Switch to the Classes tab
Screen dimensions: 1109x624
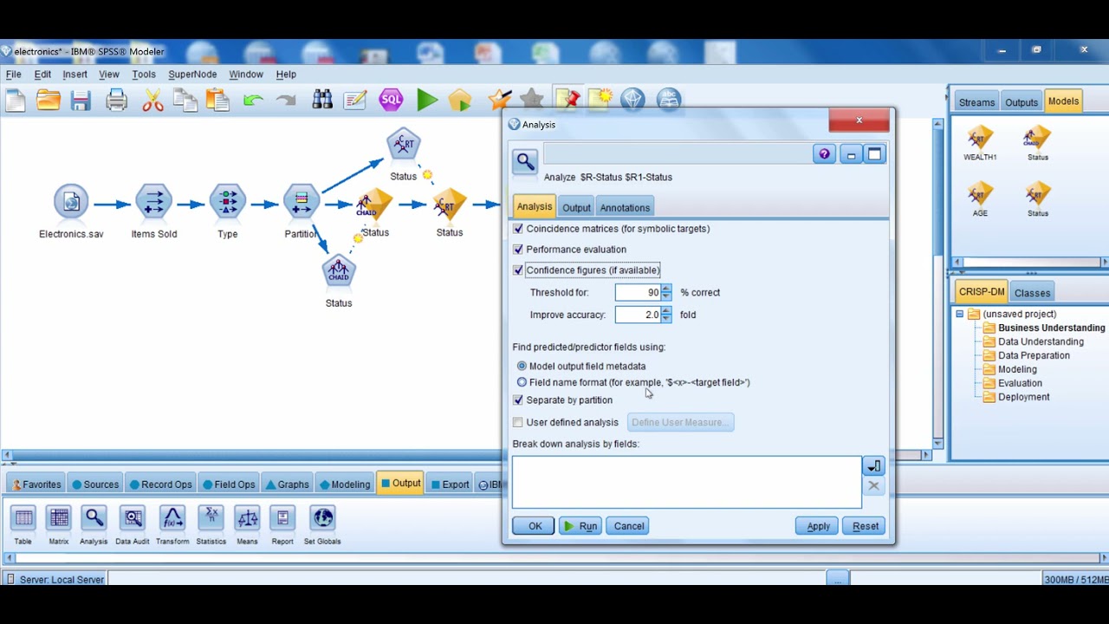[1032, 293]
